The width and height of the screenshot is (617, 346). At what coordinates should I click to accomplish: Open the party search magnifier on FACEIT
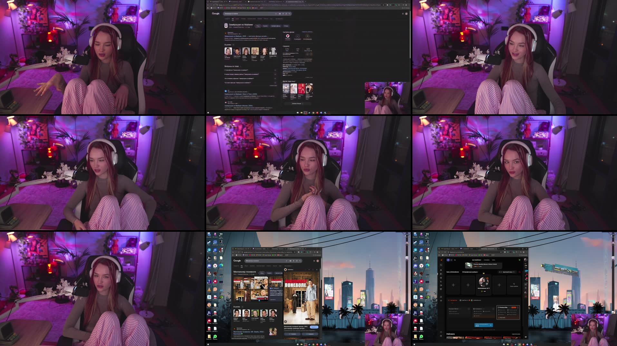click(514, 284)
